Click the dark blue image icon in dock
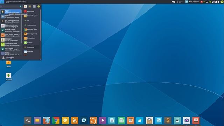This screenshot has height=126, width=224. click(x=84, y=120)
